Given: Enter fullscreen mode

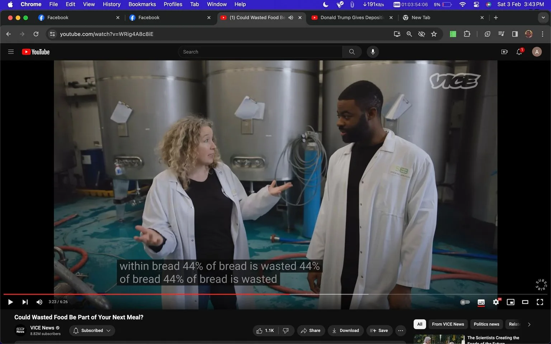Looking at the screenshot, I should pos(540,302).
